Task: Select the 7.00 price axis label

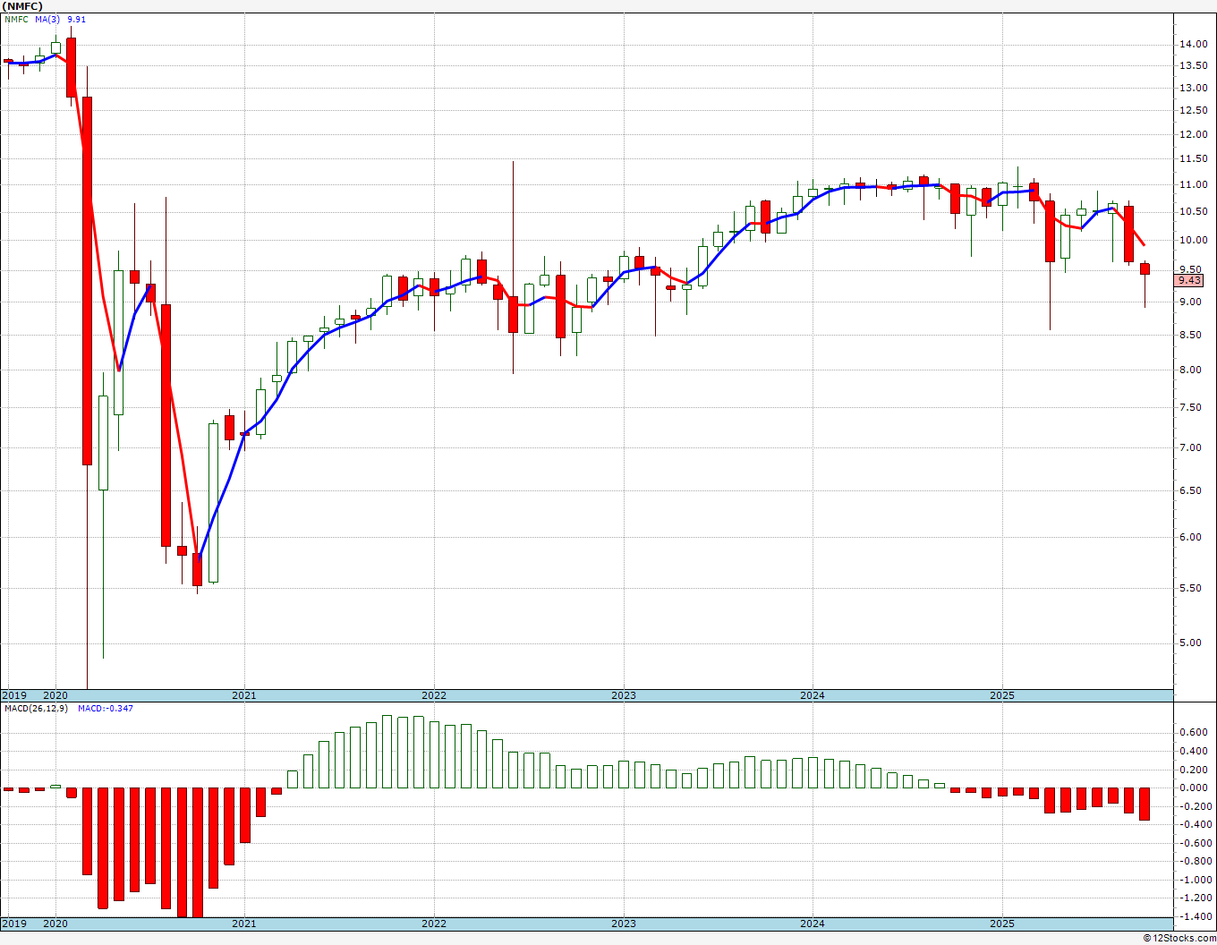Action: click(1191, 447)
